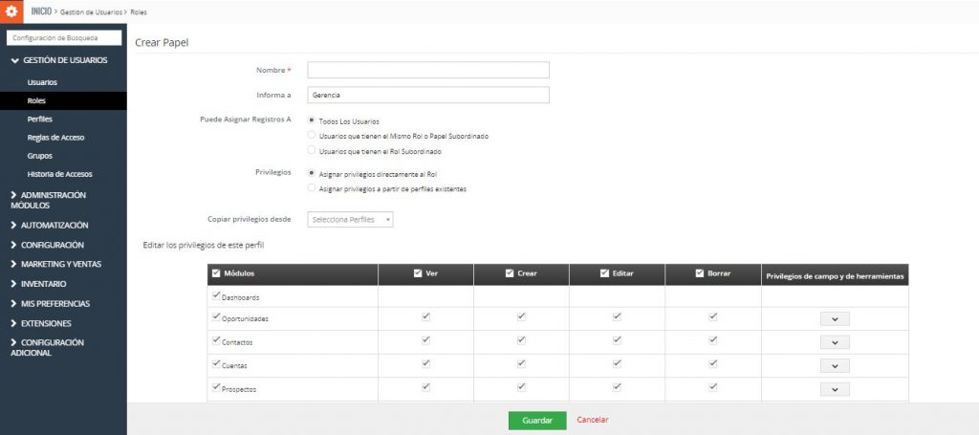
Task: Click the Cancelar link
Action: pos(592,420)
